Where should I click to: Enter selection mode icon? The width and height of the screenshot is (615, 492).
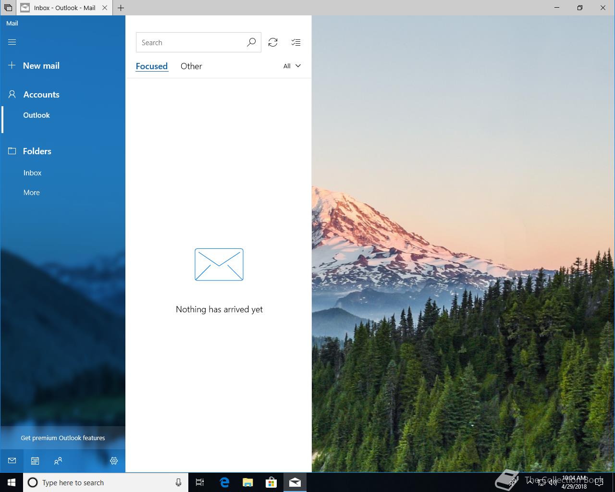[x=296, y=42]
